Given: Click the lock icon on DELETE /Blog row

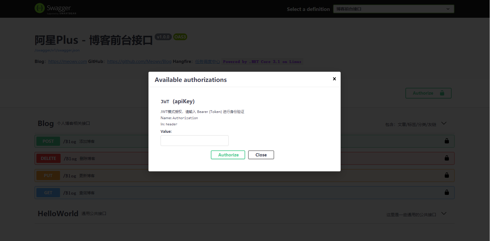Looking at the screenshot, I should point(447,158).
